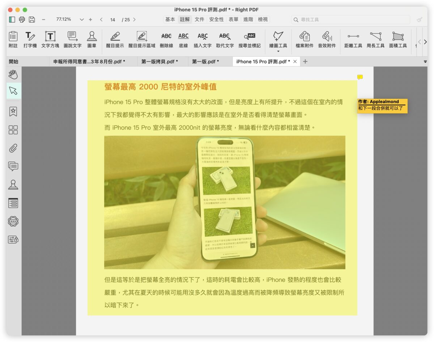Open the stamps side panel

(13, 185)
